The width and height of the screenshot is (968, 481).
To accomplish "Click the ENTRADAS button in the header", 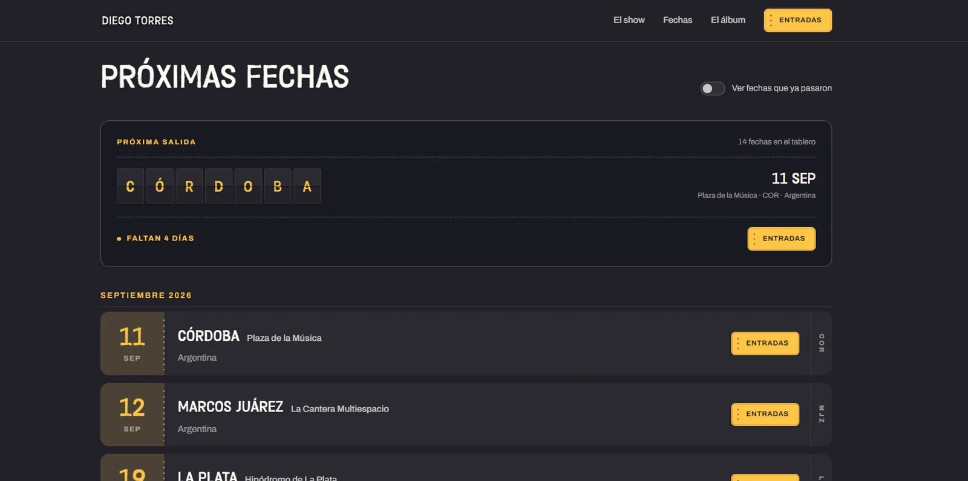I will [797, 21].
